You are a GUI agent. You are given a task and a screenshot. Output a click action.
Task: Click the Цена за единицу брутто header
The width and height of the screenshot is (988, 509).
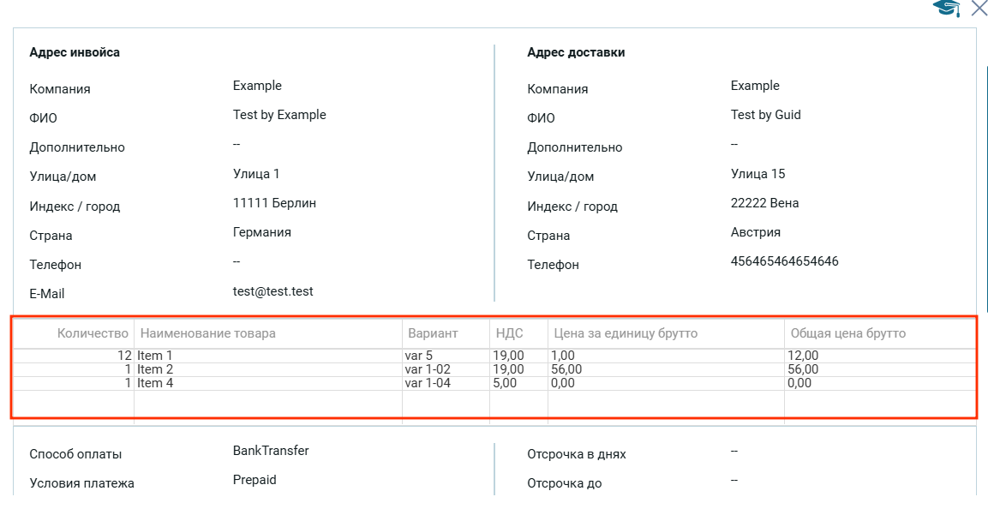(x=626, y=332)
